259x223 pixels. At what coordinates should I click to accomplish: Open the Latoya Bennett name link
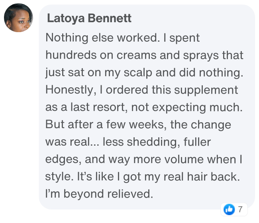coord(89,18)
